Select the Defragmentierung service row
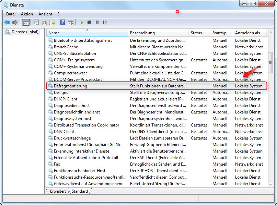This screenshot has height=205, width=277. [x=70, y=86]
